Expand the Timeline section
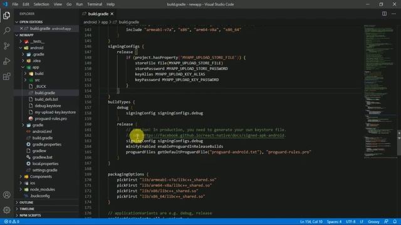 click(x=46, y=209)
